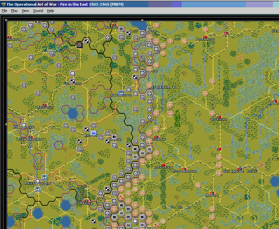Click the application icon in title bar
Screen dimensions: 279x229
(3, 4)
